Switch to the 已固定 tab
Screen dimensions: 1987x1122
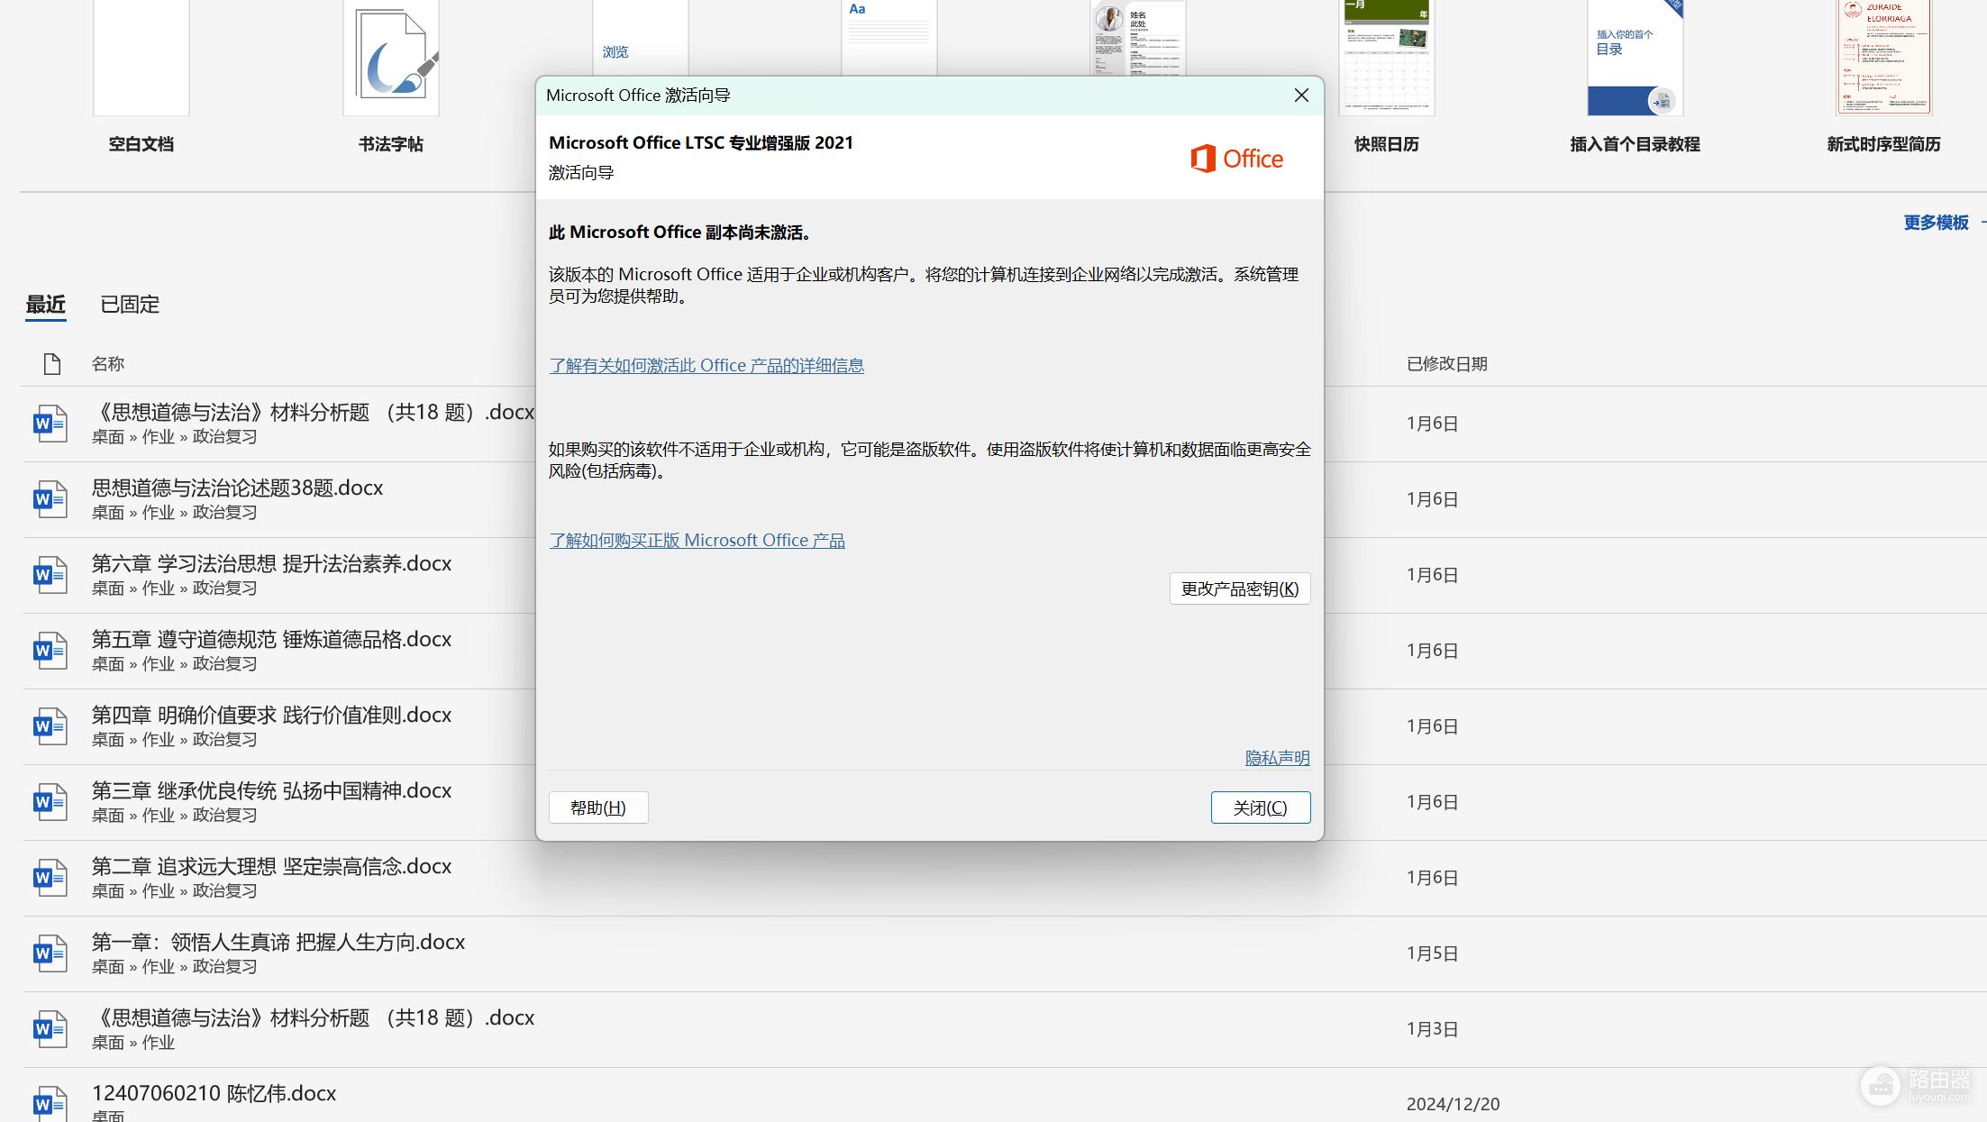(130, 305)
